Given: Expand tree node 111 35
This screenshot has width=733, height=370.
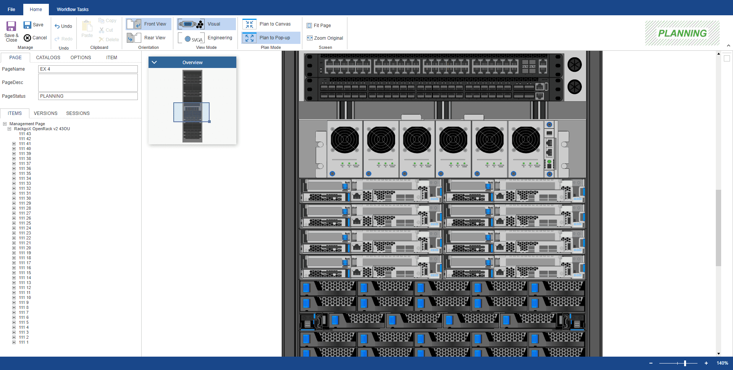Looking at the screenshot, I should pos(14,174).
